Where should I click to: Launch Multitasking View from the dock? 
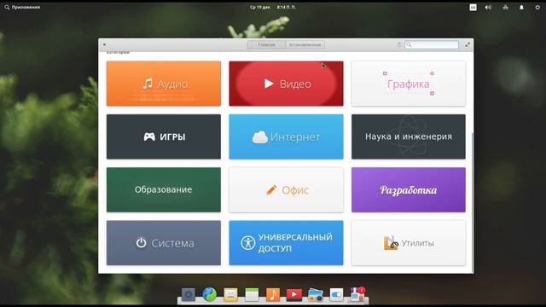coord(189,294)
